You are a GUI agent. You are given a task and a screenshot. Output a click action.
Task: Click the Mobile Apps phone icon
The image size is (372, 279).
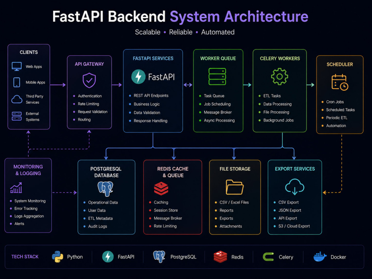click(17, 82)
